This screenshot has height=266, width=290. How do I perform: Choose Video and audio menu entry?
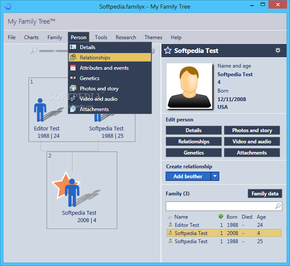[110, 99]
